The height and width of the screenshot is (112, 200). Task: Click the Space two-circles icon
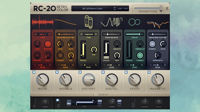click(134, 22)
